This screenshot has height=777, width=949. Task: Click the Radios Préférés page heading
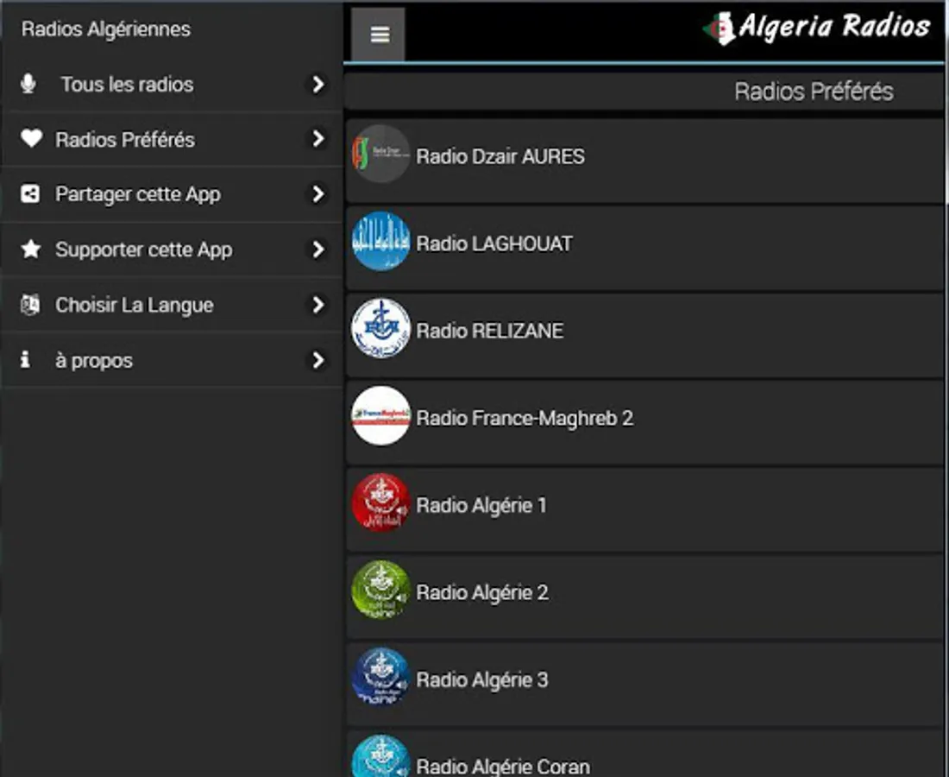click(814, 92)
